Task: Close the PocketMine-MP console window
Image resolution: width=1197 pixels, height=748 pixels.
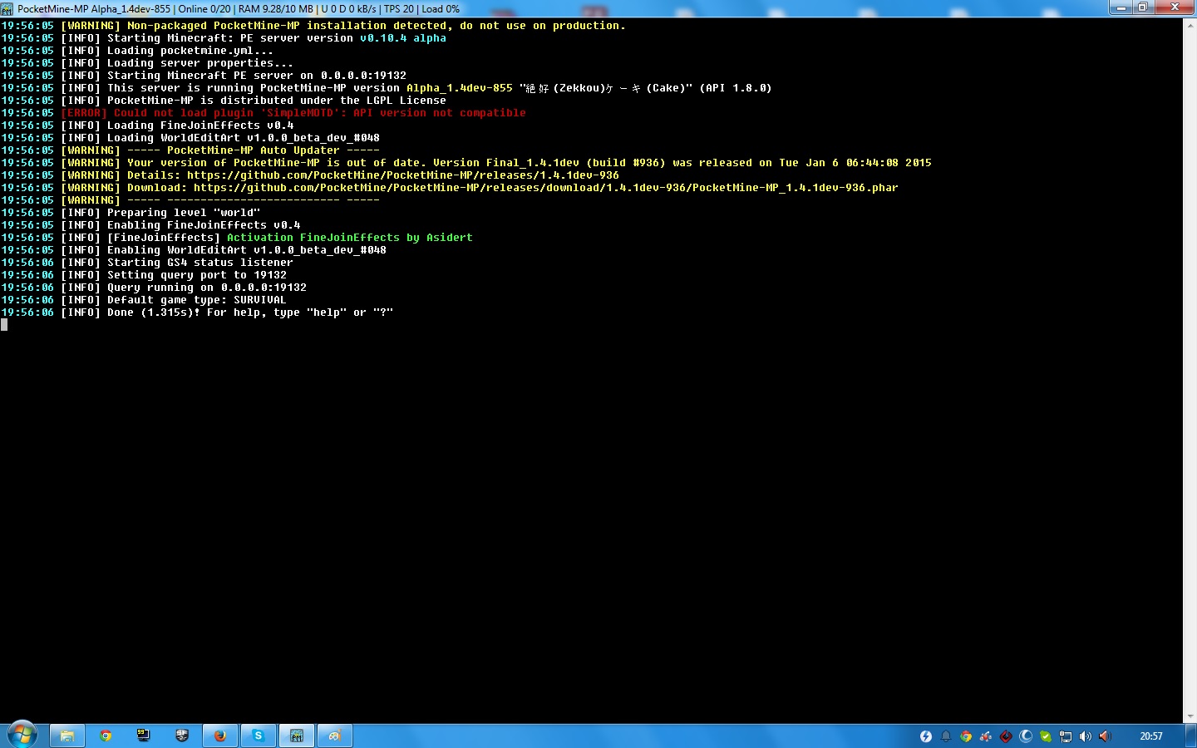Action: pos(1175,7)
